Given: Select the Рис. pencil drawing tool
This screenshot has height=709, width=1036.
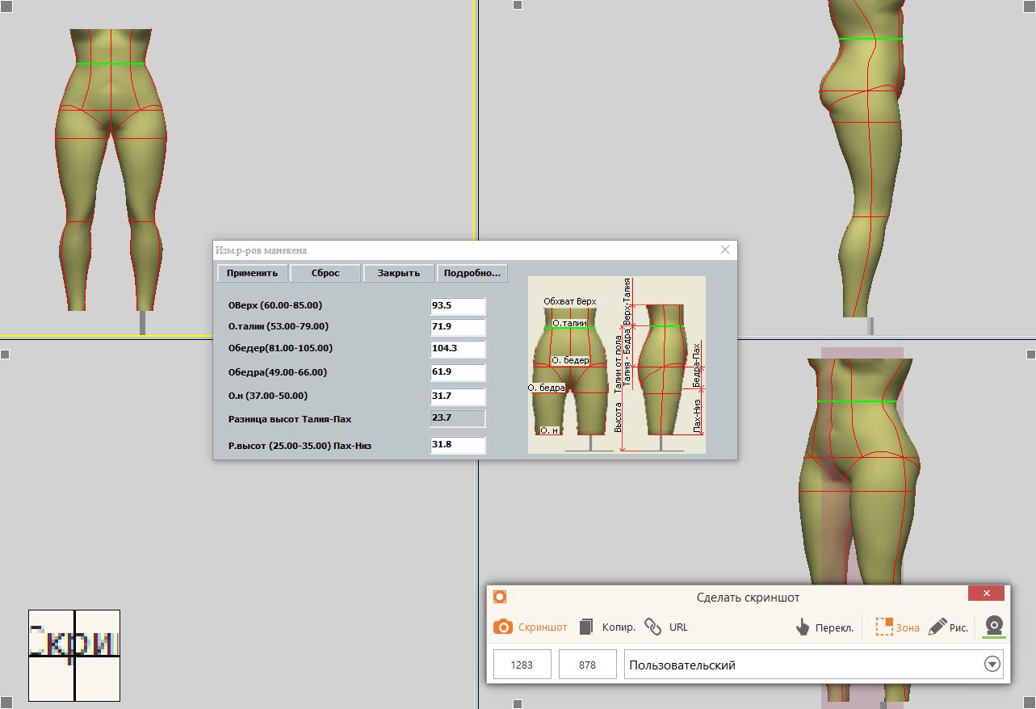Looking at the screenshot, I should (937, 627).
